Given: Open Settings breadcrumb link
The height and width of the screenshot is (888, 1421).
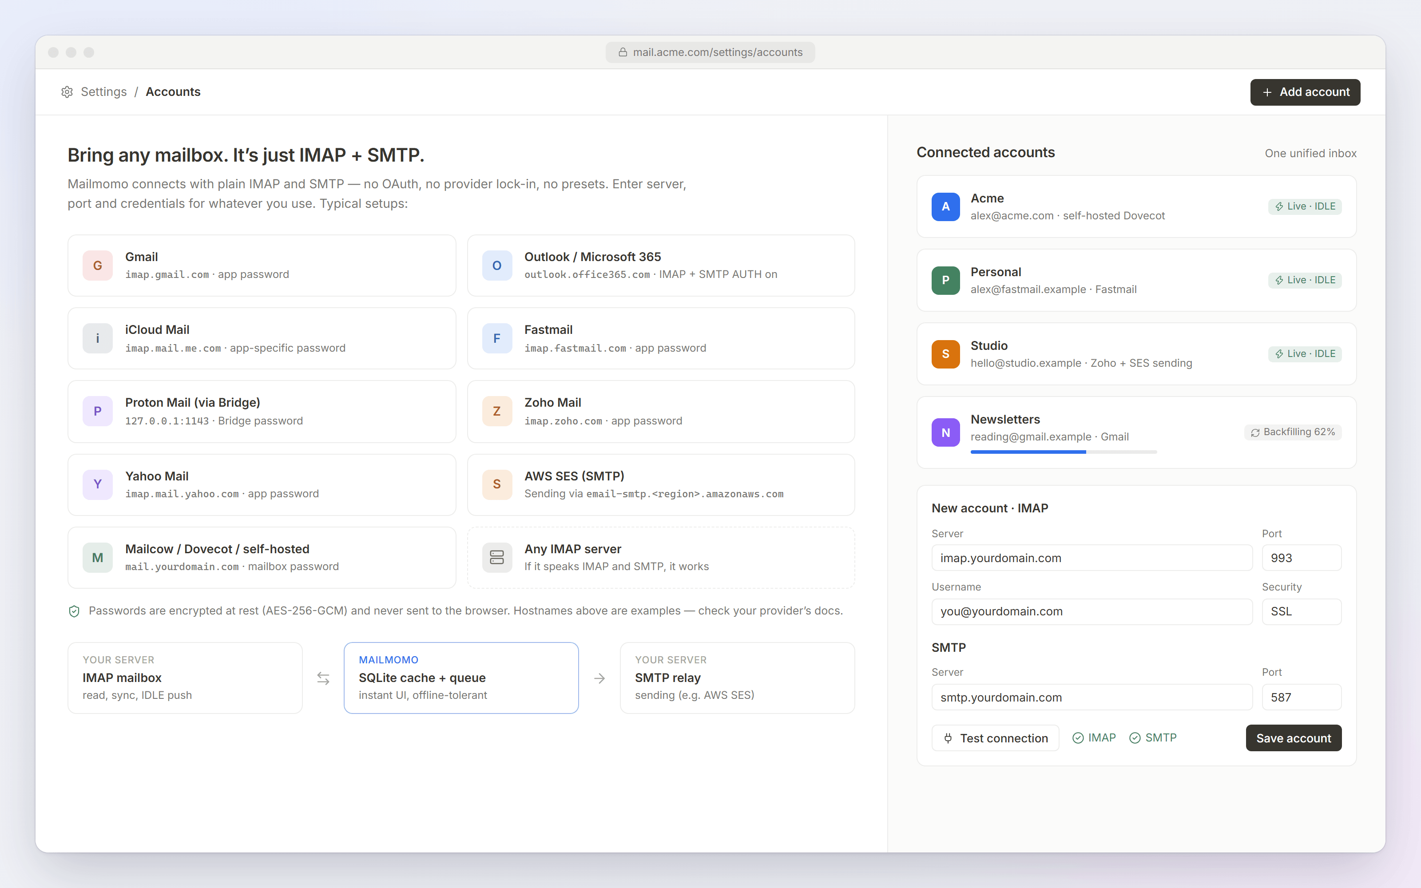Looking at the screenshot, I should tap(103, 91).
